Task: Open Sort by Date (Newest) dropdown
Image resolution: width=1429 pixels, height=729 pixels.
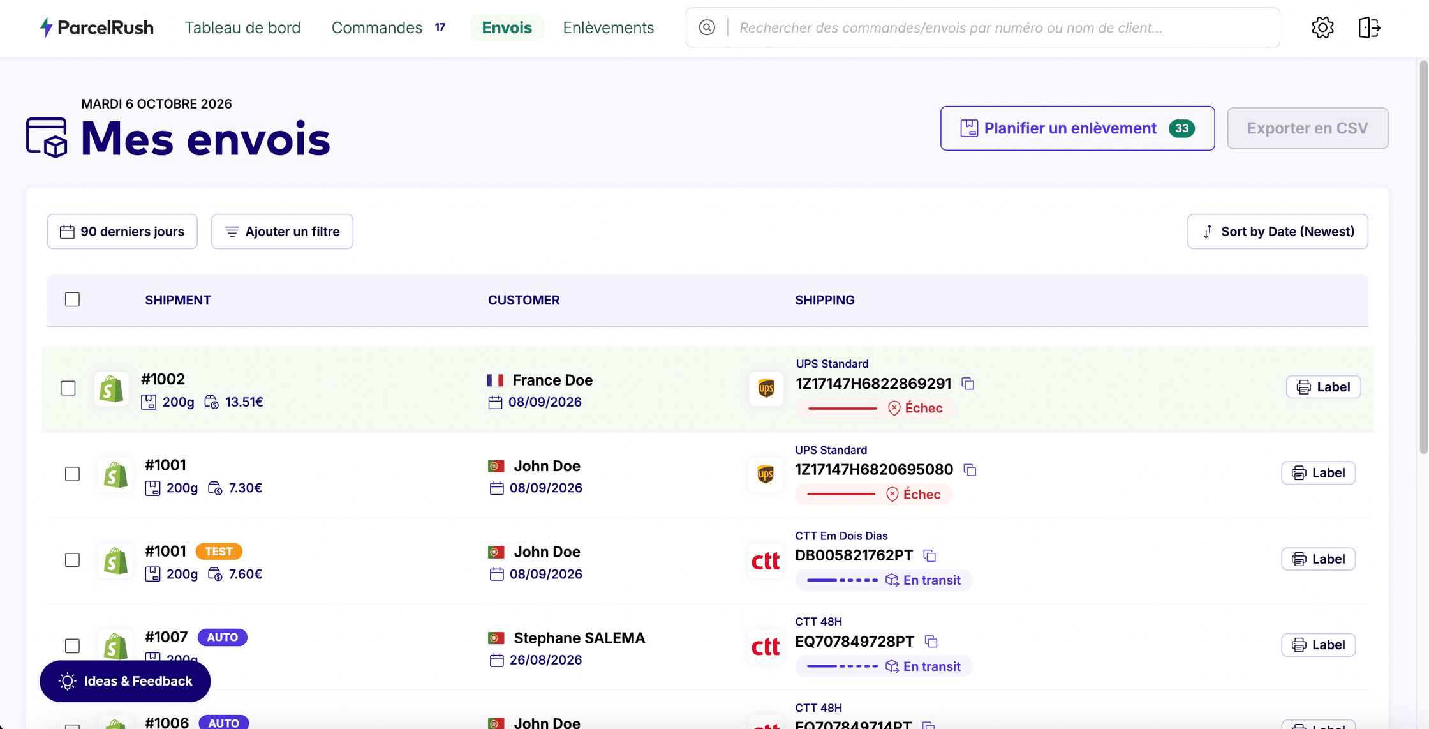Action: (1277, 231)
